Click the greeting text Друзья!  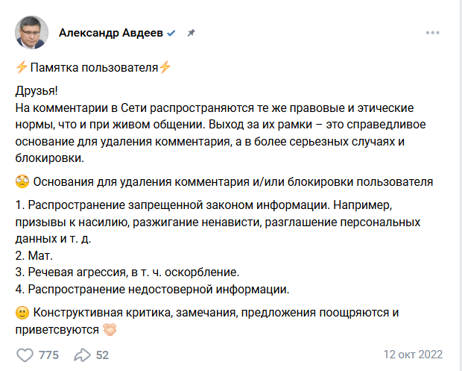tap(37, 90)
